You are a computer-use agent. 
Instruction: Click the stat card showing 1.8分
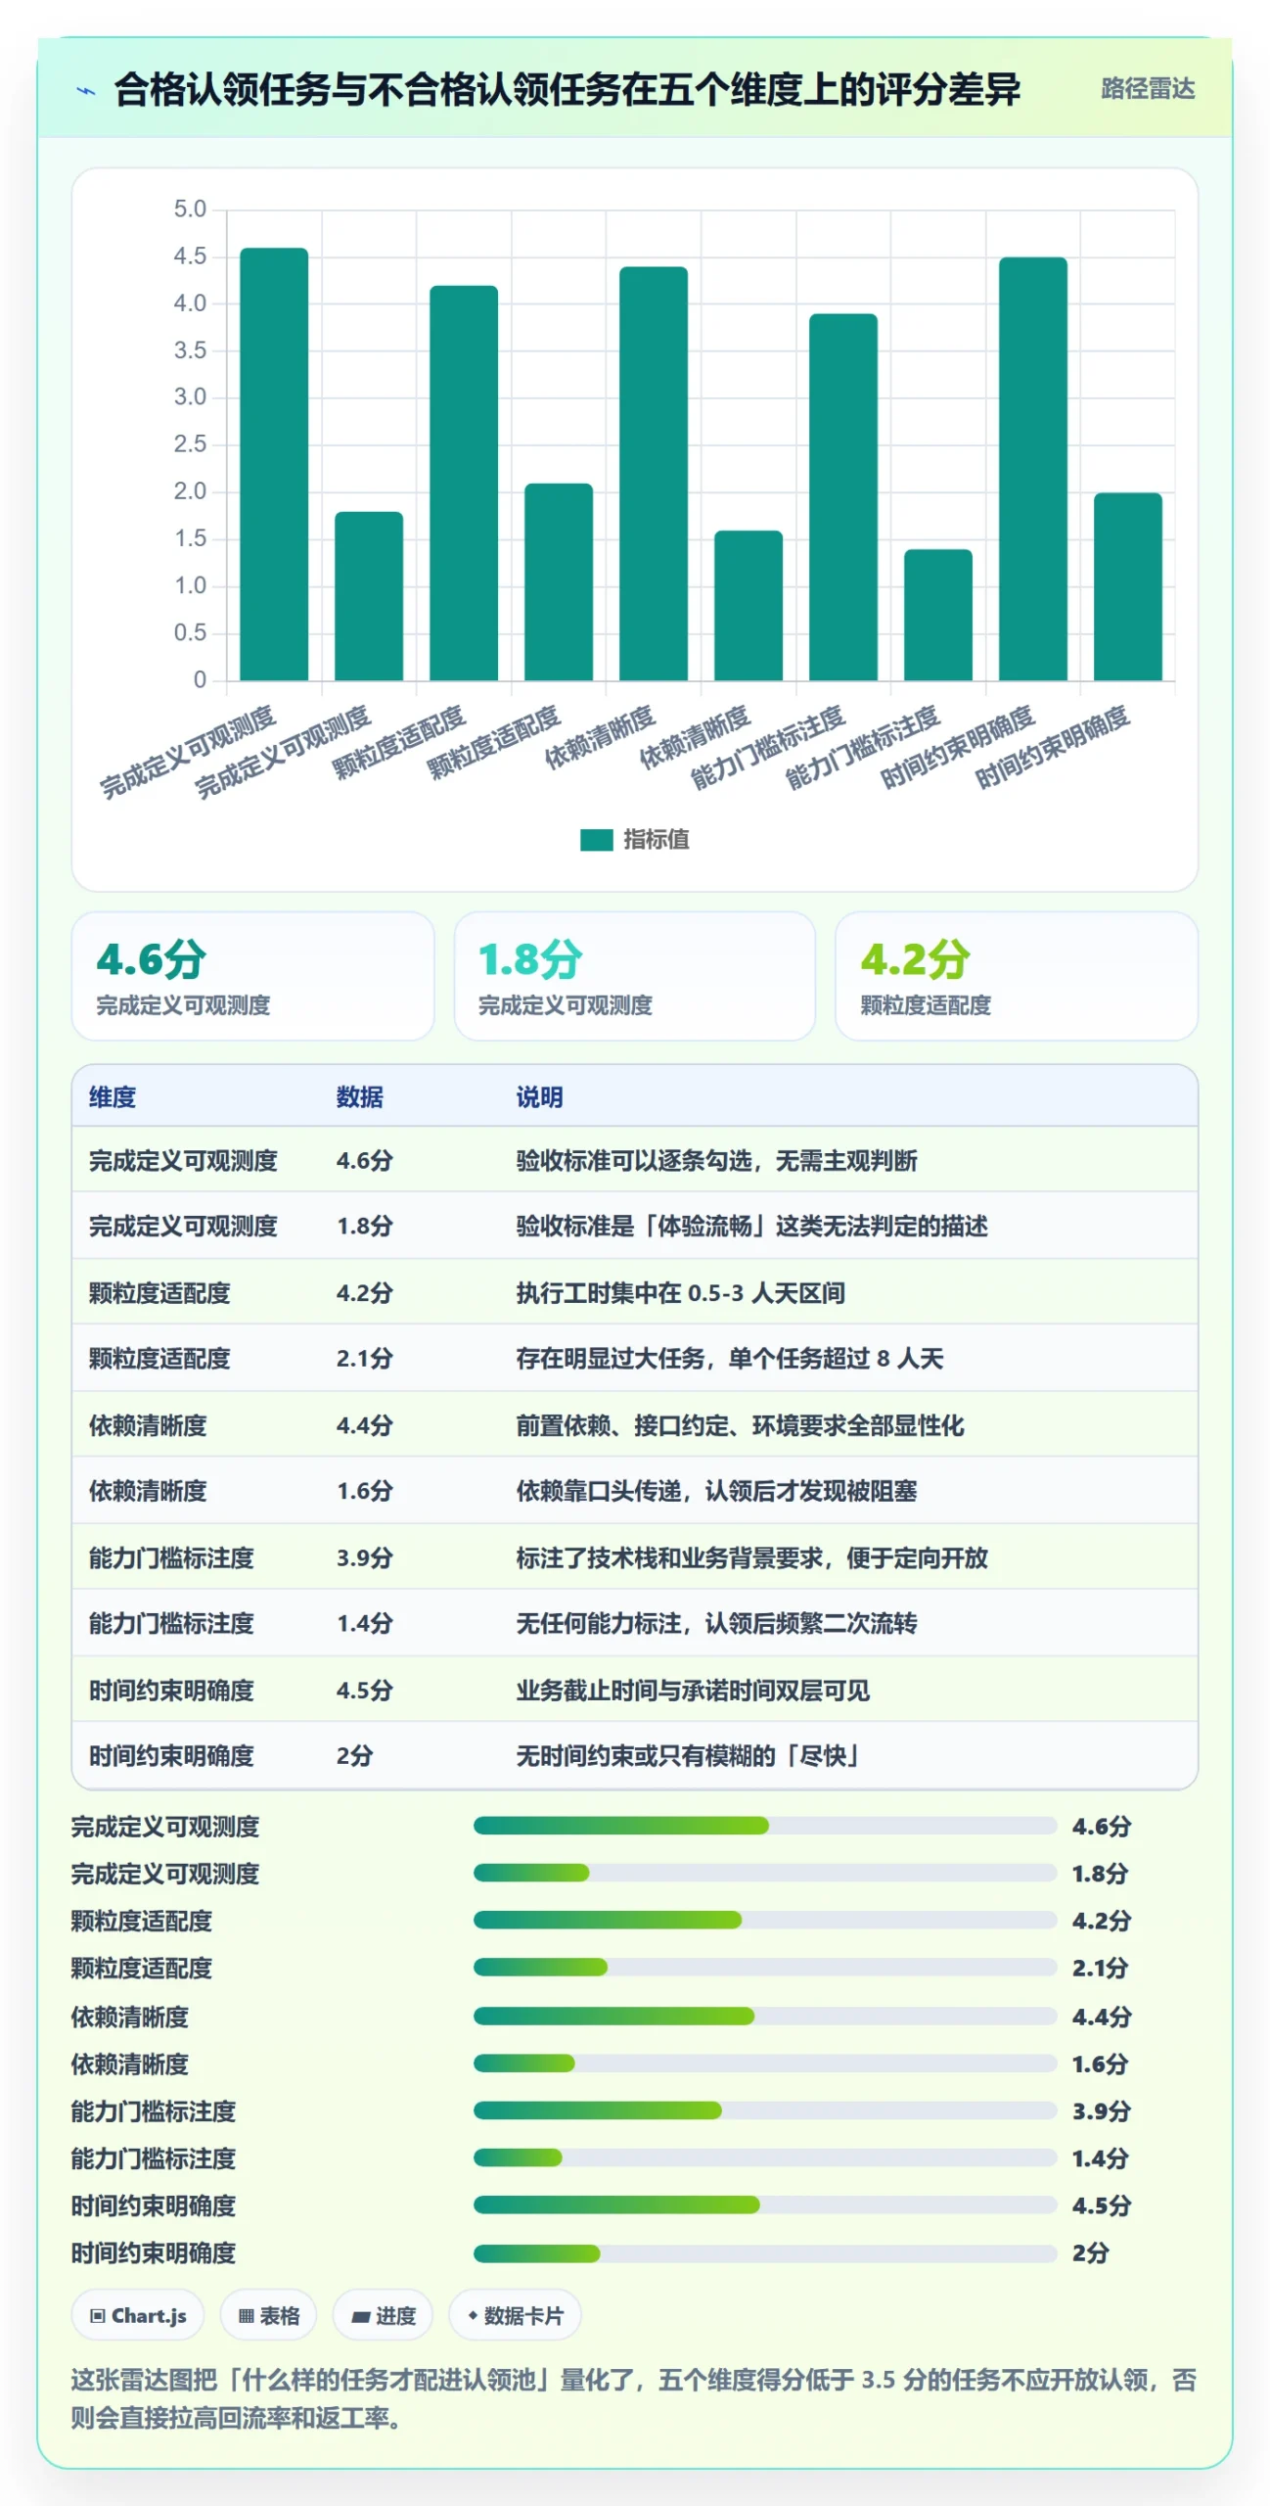click(x=635, y=976)
